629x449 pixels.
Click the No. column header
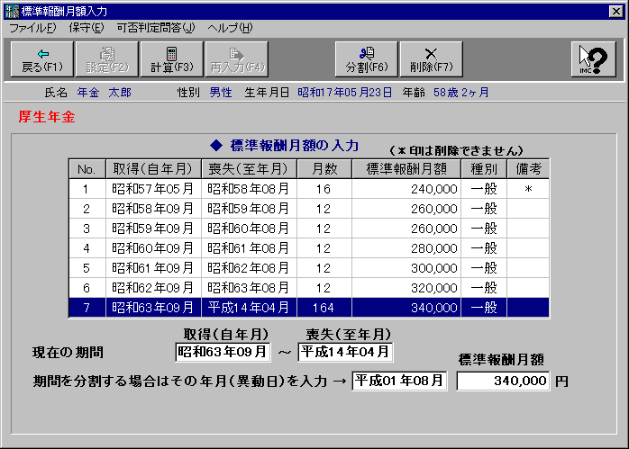click(x=87, y=169)
